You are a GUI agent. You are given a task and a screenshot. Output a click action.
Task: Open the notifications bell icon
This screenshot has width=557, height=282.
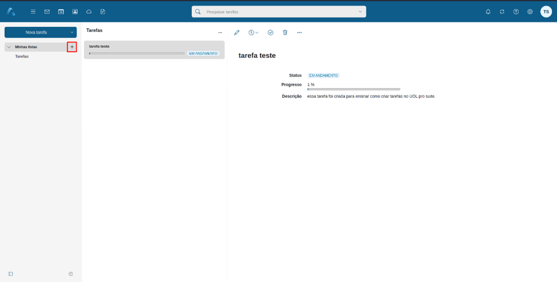pos(488,12)
